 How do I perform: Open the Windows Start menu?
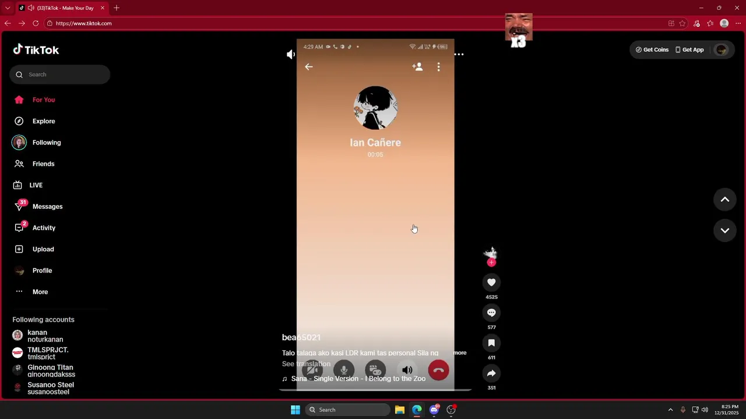point(295,410)
